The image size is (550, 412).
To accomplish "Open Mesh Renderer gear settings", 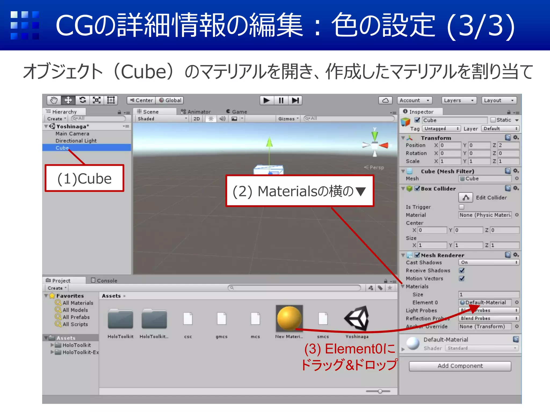I will point(516,255).
